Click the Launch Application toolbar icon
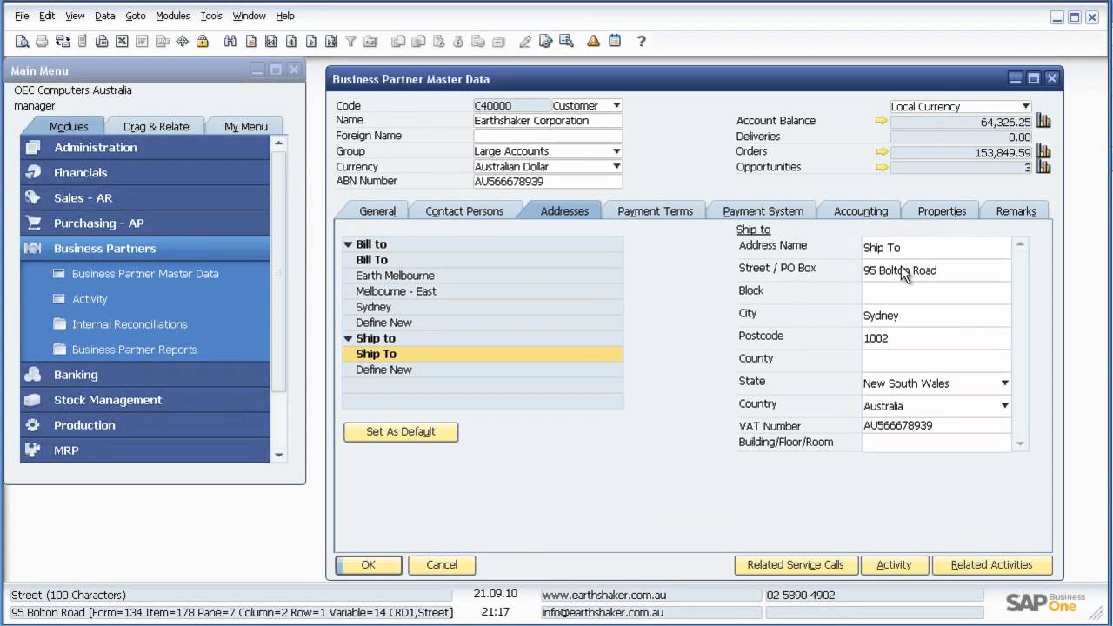The image size is (1113, 626). (182, 41)
